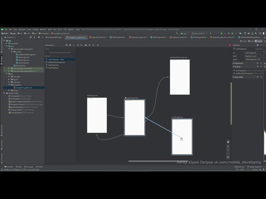Switch to the fragment_start.xml tab
This screenshot has width=266, height=199.
tap(98, 37)
